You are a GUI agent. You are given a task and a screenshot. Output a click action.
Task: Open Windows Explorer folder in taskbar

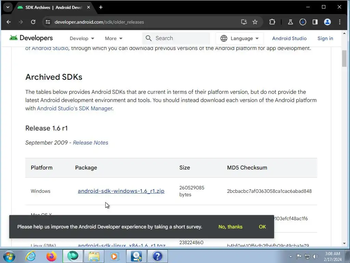click(94, 256)
